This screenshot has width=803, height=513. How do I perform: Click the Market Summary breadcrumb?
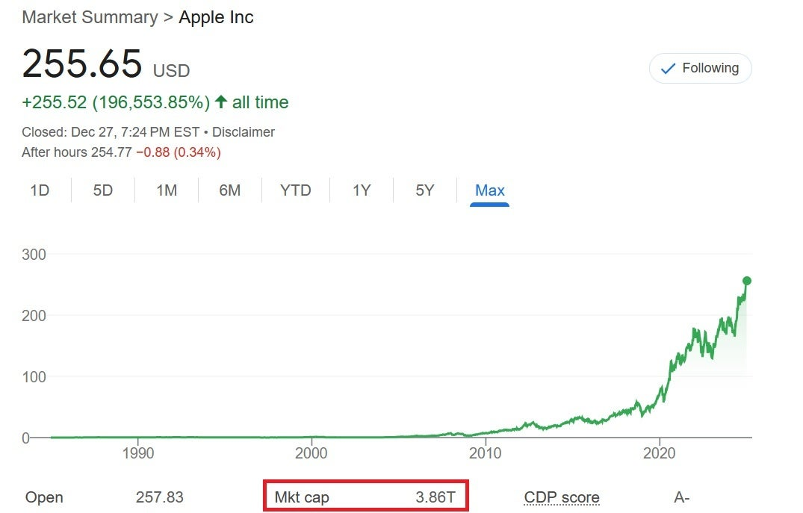point(90,17)
